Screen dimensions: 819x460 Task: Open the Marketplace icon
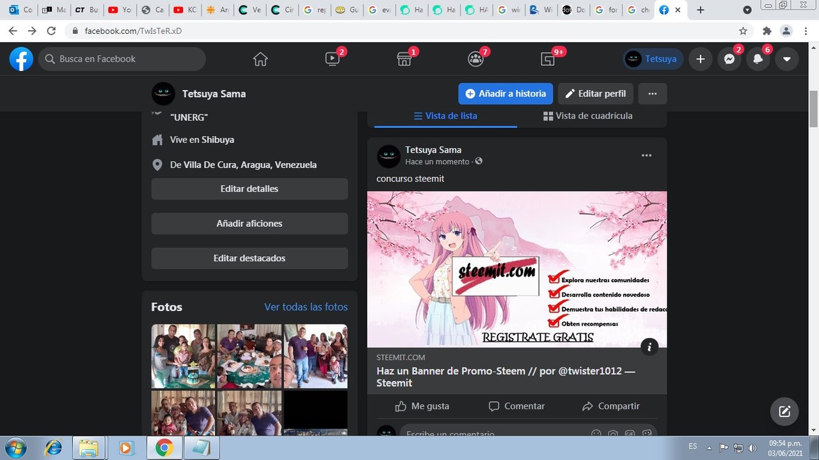(x=404, y=59)
